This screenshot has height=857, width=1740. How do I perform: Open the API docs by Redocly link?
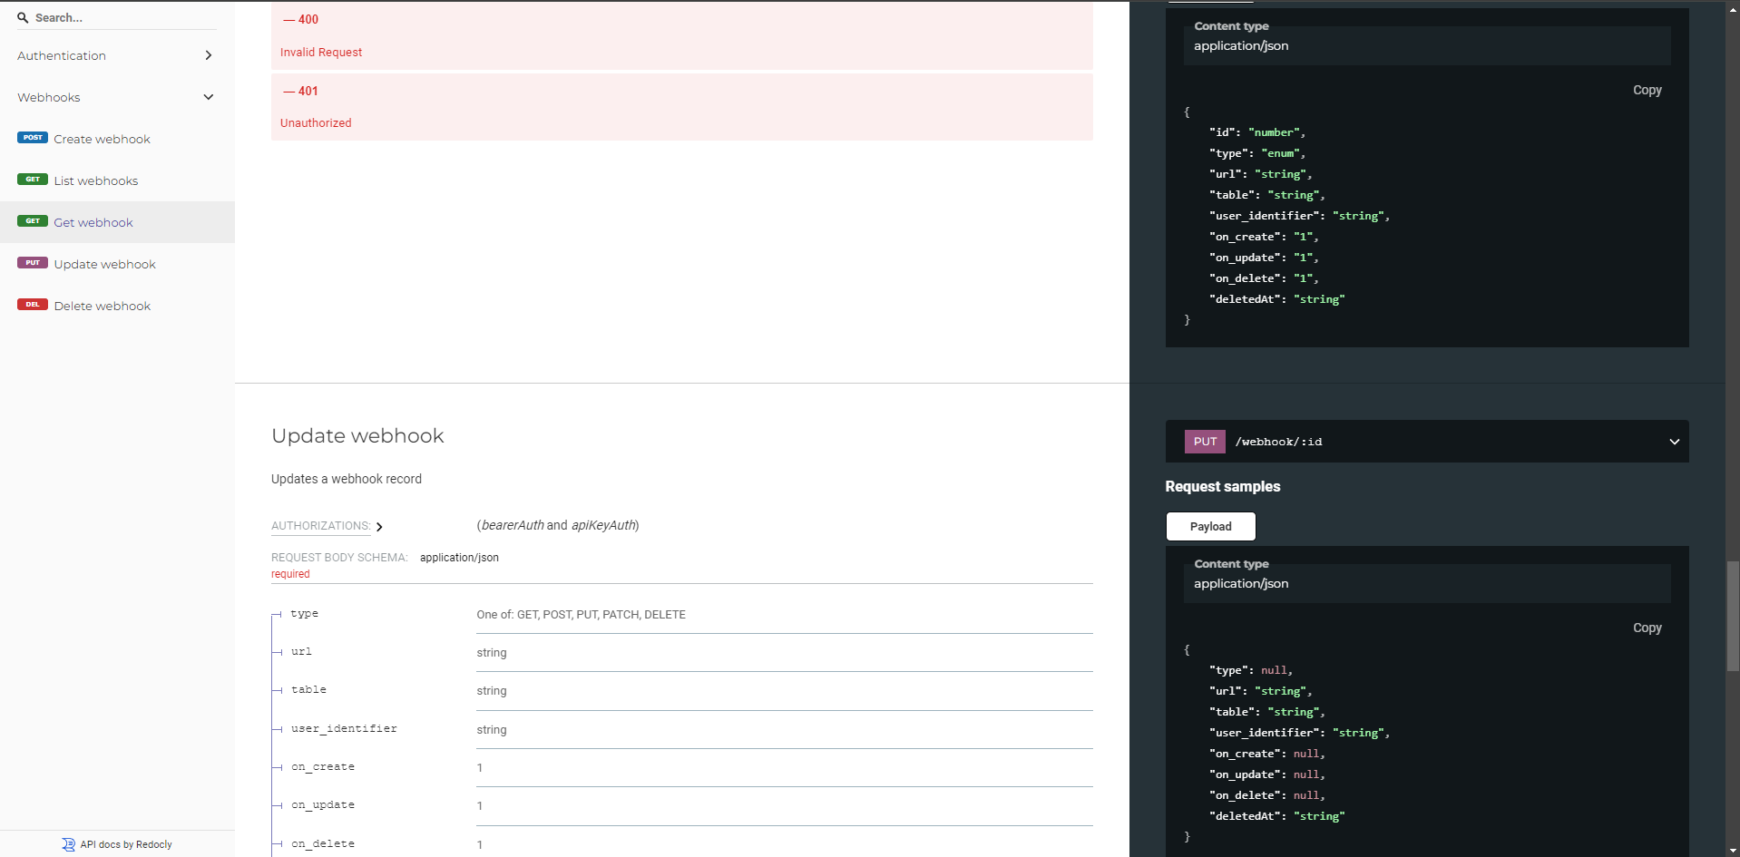click(x=126, y=844)
